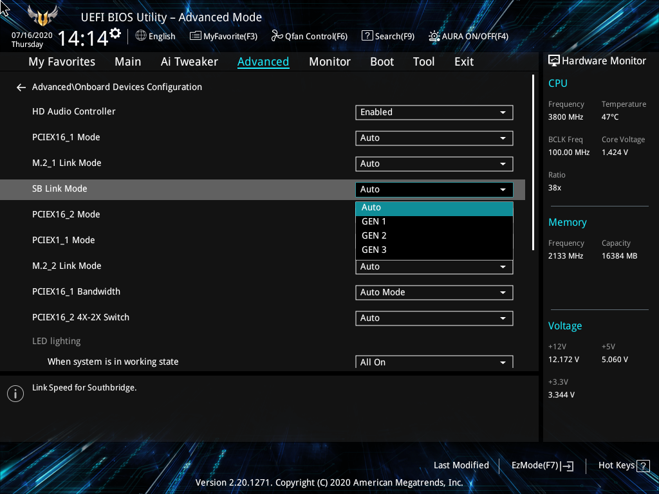
Task: Click the 3800 MHz CPU frequency value
Action: [x=566, y=117]
